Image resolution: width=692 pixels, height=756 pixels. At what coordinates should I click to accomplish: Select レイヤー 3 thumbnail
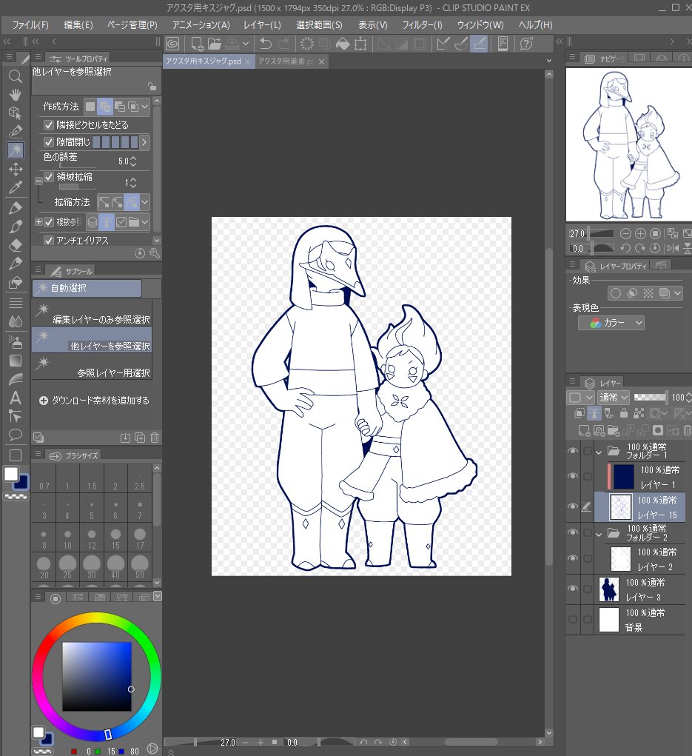point(609,589)
